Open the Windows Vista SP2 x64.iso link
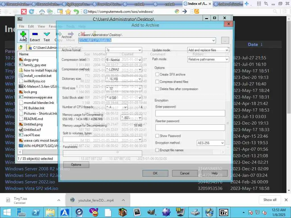 32,188
